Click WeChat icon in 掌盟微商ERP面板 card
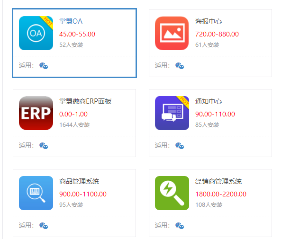Viewport: 282px width, 239px height. pos(44,146)
